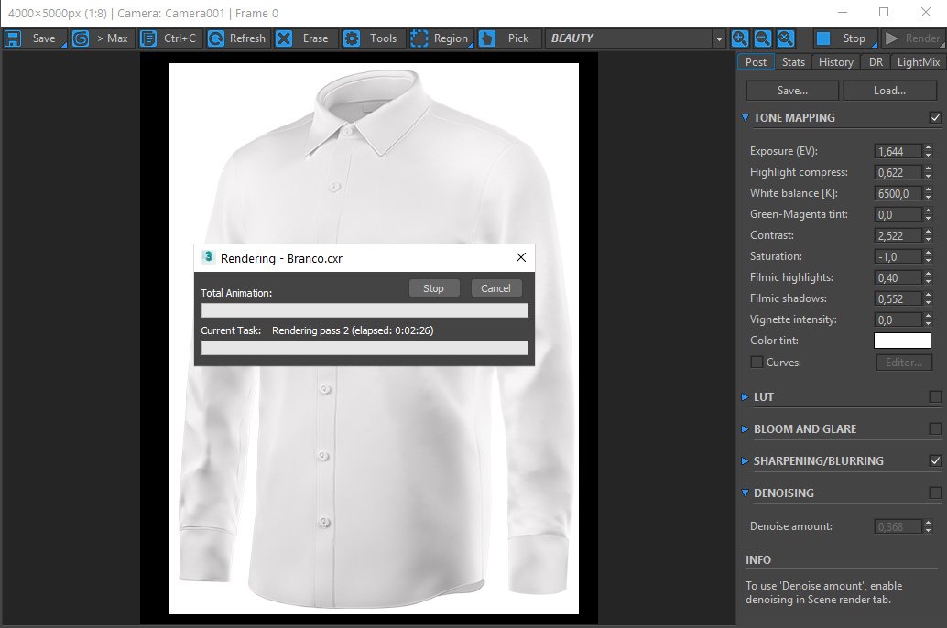Open the Tools icon
The height and width of the screenshot is (628, 947).
pyautogui.click(x=350, y=38)
